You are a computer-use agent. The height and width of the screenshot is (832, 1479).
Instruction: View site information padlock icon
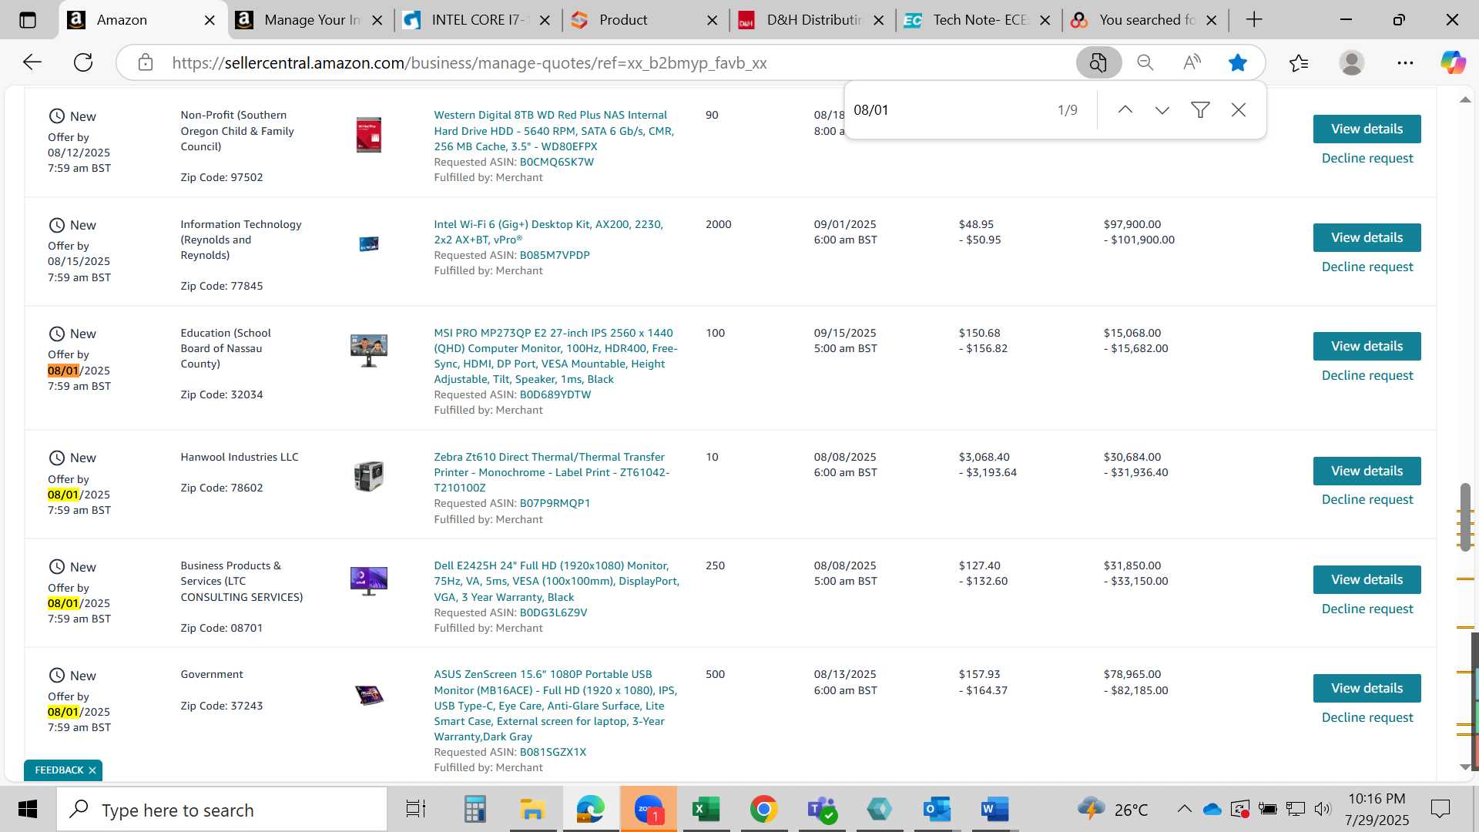point(146,62)
